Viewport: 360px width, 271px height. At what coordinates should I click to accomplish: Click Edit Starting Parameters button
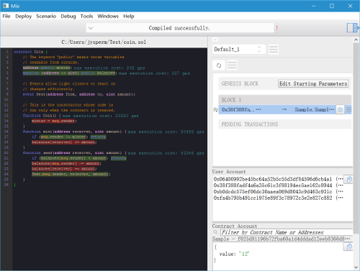313,83
